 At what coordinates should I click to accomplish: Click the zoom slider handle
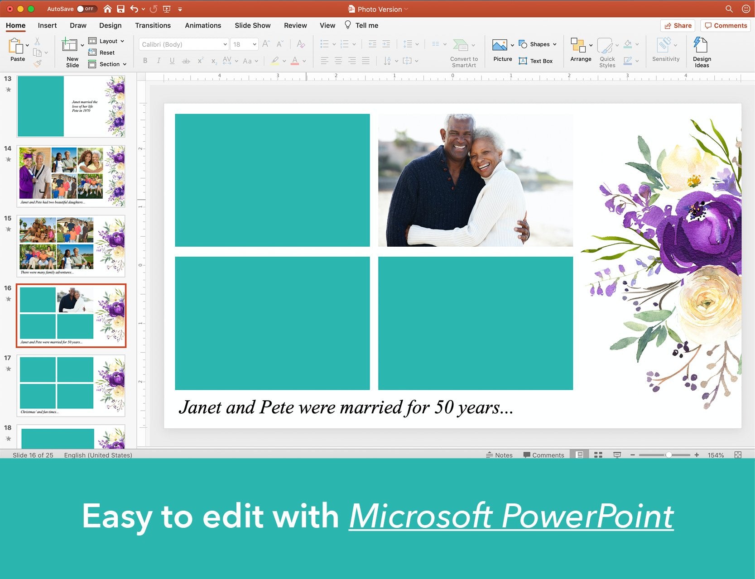tap(668, 455)
